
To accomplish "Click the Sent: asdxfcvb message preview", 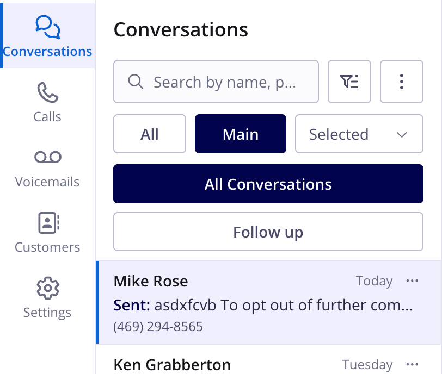I will click(x=263, y=306).
